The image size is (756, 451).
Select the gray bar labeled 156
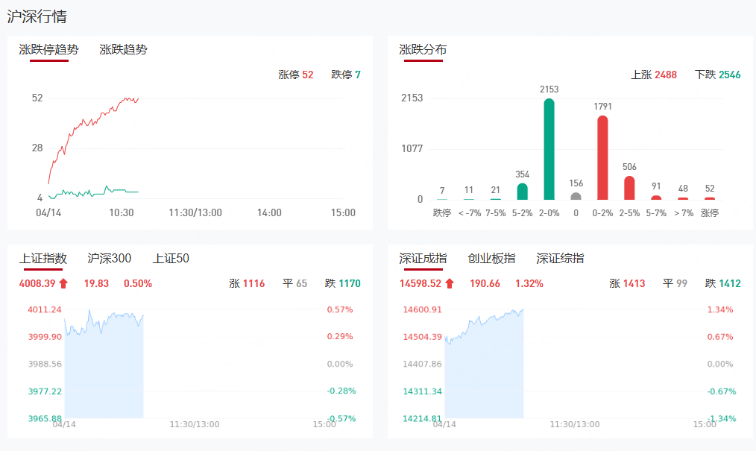click(x=576, y=196)
